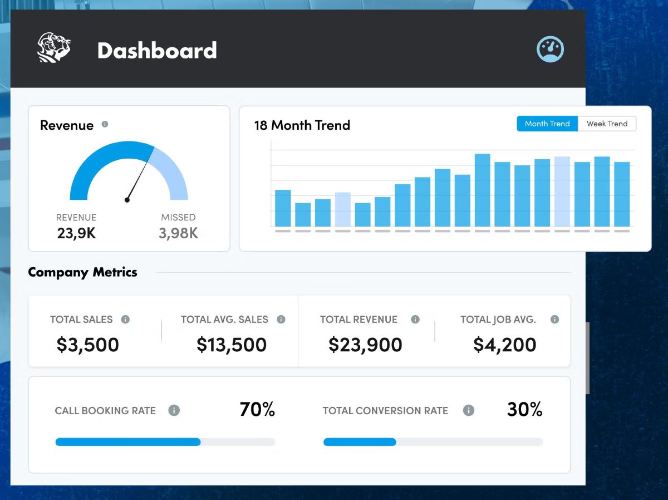Screen dimensions: 668x500
Task: Click the company logo in the header
Action: [x=53, y=48]
